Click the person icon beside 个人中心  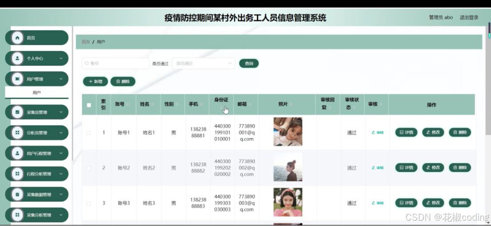(17, 58)
